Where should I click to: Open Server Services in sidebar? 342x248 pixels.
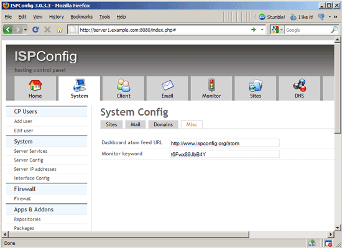[x=30, y=151]
